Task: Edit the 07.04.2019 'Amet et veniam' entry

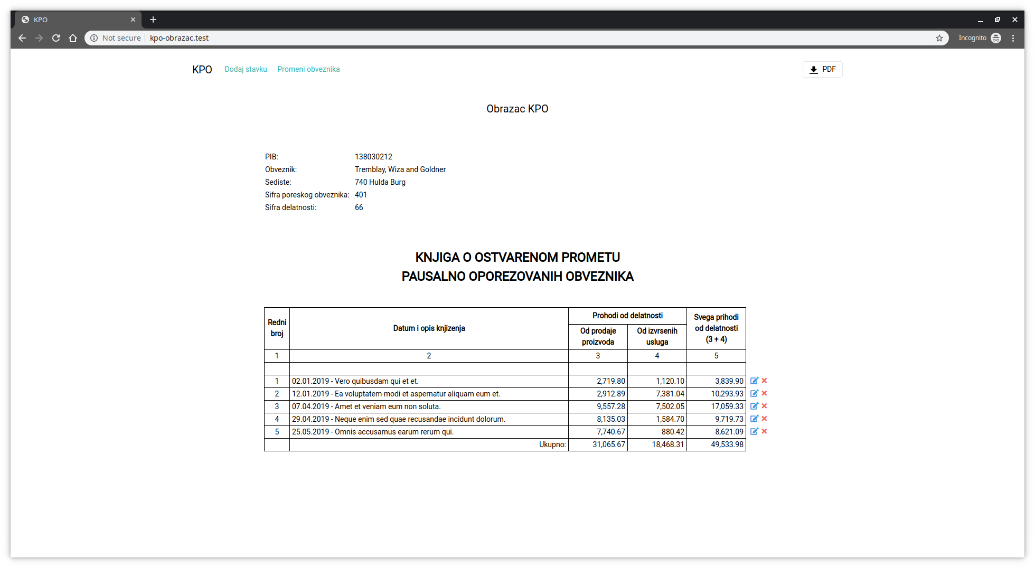Action: tap(755, 406)
